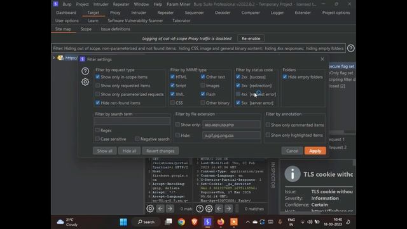The image size is (407, 229).
Task: Toggle Hide empty folders checkbox
Action: 285,77
